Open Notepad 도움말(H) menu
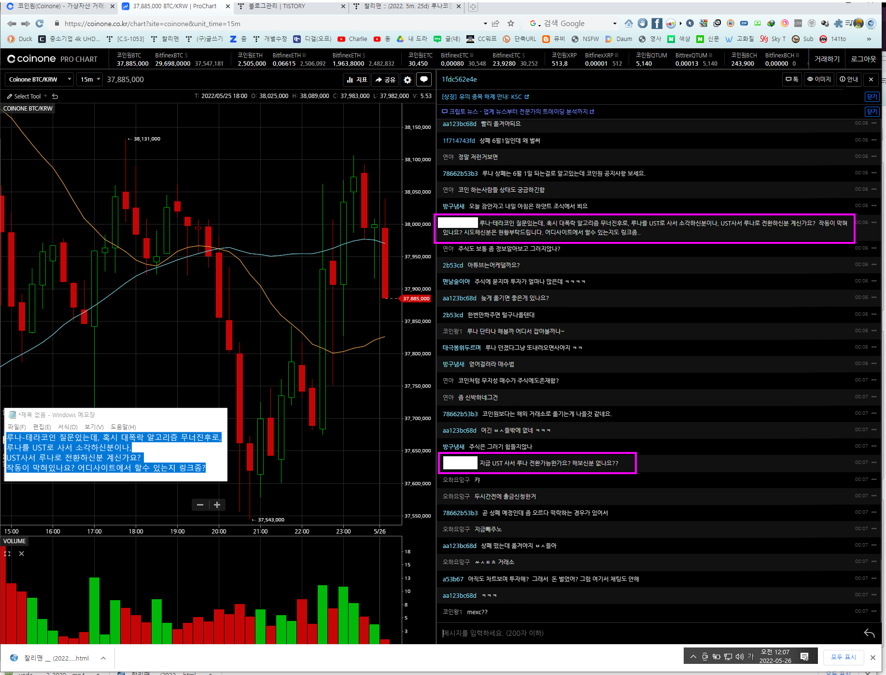 tap(123, 427)
